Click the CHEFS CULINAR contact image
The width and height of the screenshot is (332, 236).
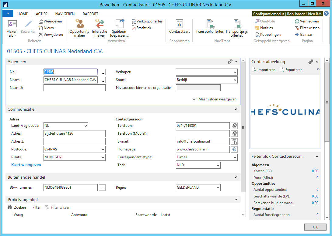285,111
